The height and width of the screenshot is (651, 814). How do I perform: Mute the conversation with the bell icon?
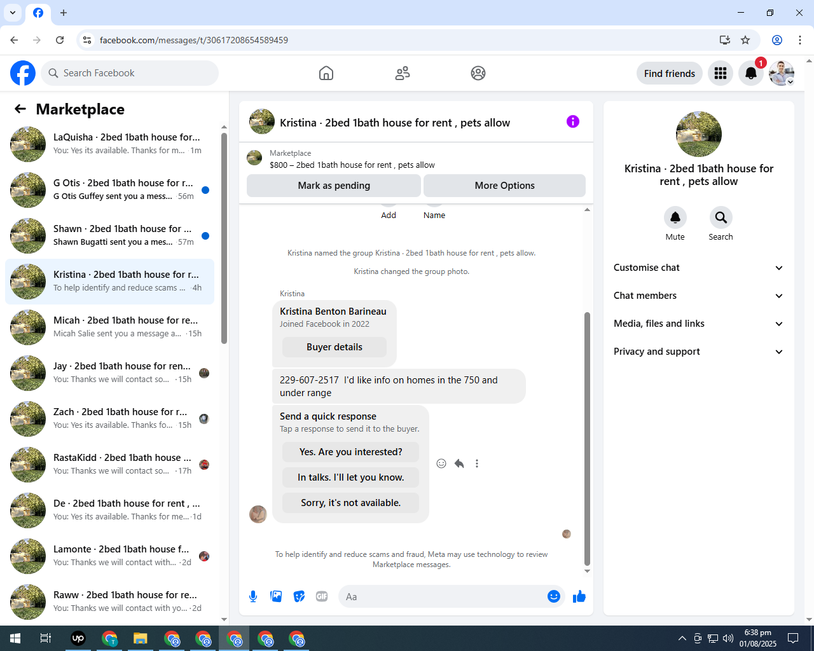675,217
